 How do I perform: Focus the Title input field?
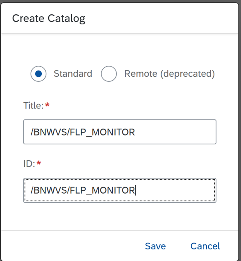(120, 132)
